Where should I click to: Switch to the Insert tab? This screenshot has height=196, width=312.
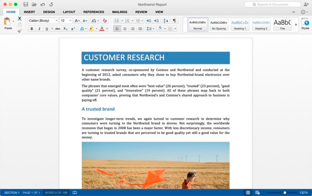[x=29, y=12]
